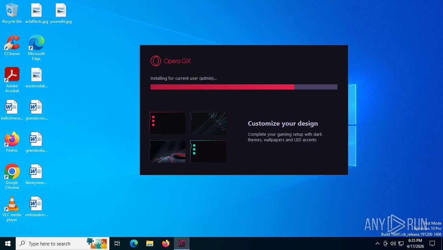This screenshot has width=443, height=250.
Task: Select Google Chrome desktop shortcut
Action: pyautogui.click(x=12, y=177)
